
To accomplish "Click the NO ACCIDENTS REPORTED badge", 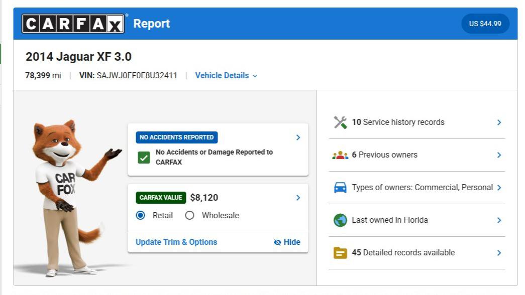I will [x=177, y=137].
